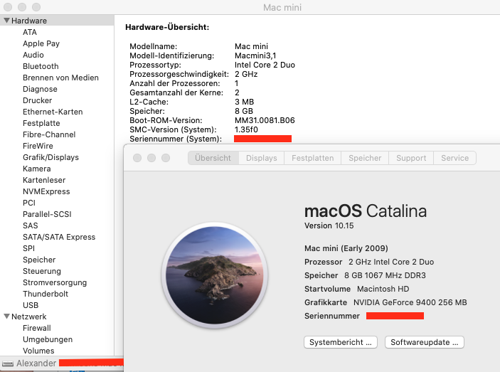Click the macOS Catalina island image
The width and height of the screenshot is (500, 372).
tap(215, 275)
